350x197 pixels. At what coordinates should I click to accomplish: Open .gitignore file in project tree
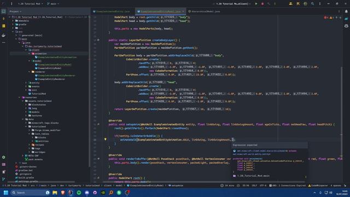click(25, 174)
